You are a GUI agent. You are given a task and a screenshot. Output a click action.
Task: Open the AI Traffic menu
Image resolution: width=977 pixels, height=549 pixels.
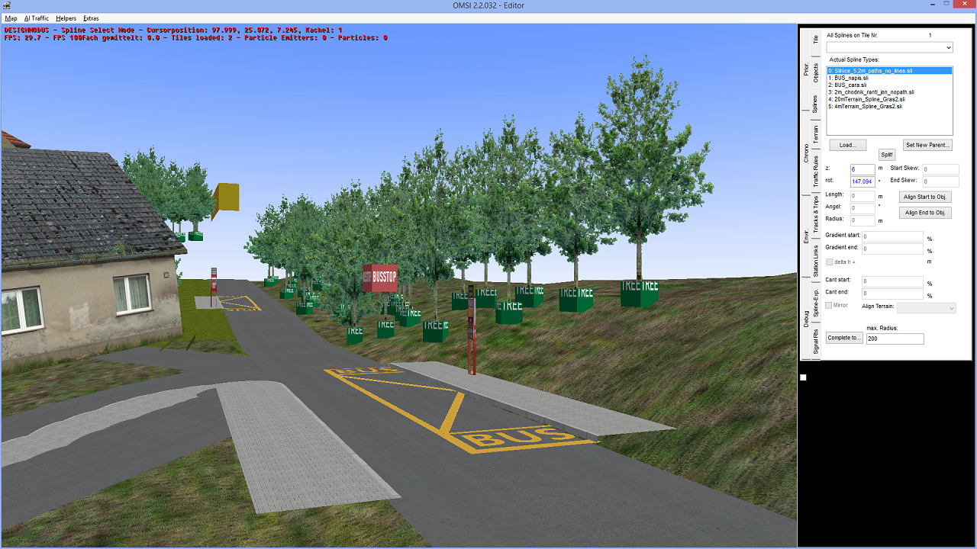[x=36, y=18]
